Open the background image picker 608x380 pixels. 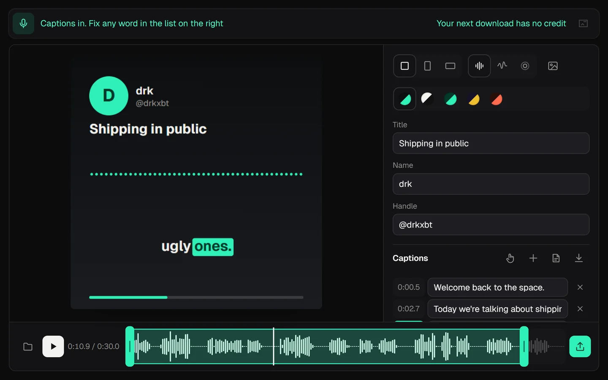point(553,66)
